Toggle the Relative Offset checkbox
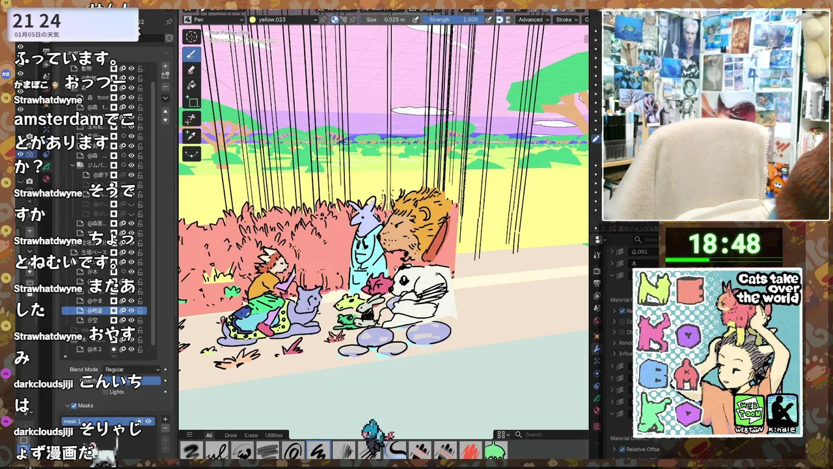Image resolution: width=833 pixels, height=469 pixels. (622, 449)
